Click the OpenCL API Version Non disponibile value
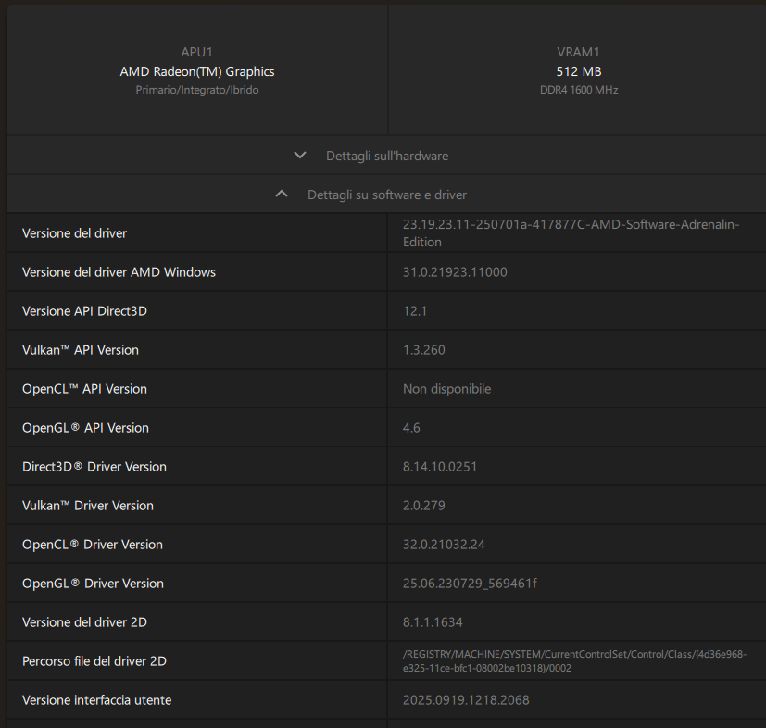Viewport: 766px width, 728px height. (x=446, y=389)
